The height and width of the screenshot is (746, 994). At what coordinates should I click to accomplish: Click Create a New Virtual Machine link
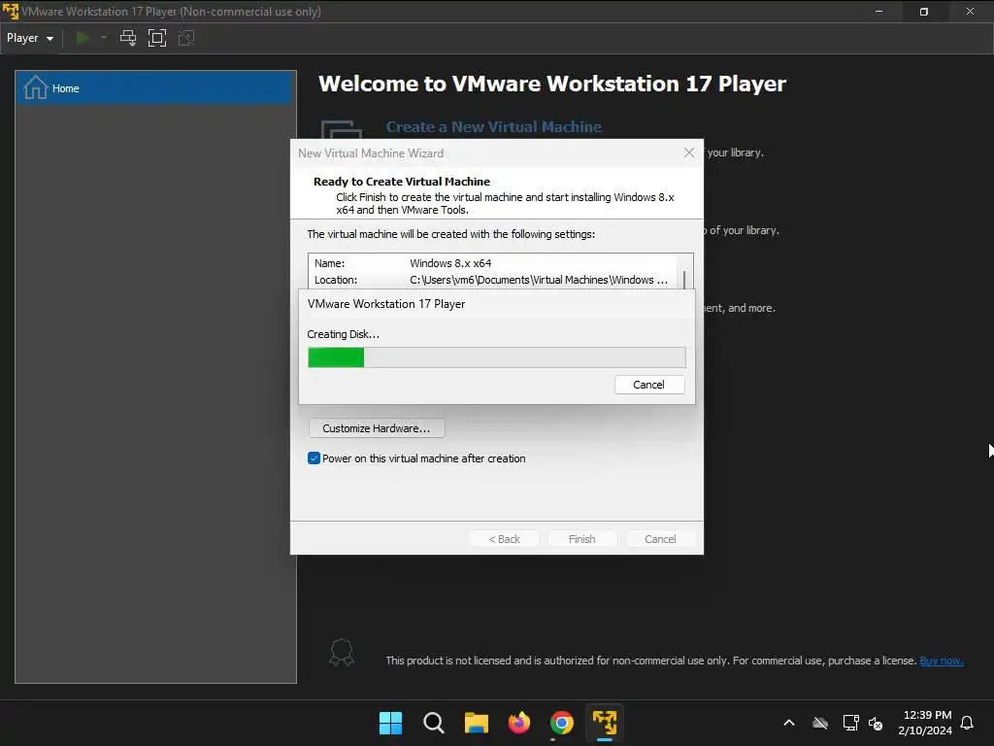click(494, 127)
